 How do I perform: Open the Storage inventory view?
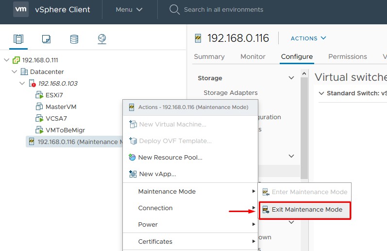pyautogui.click(x=74, y=39)
